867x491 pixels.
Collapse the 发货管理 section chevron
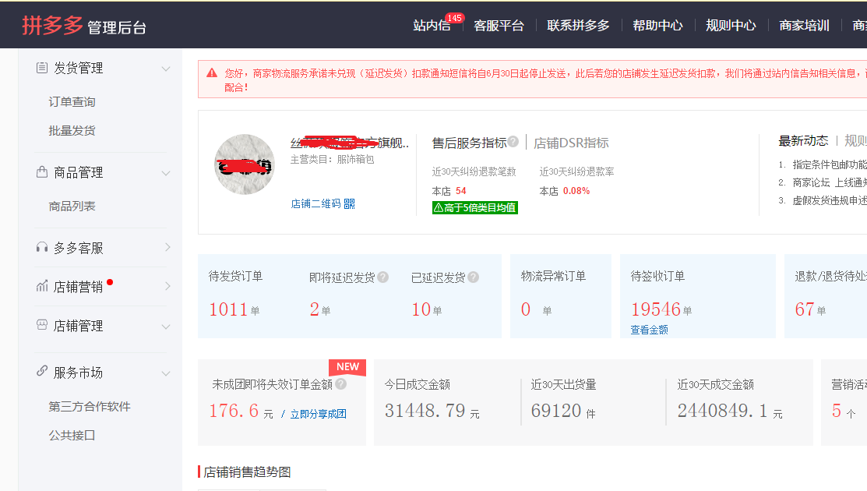point(165,69)
